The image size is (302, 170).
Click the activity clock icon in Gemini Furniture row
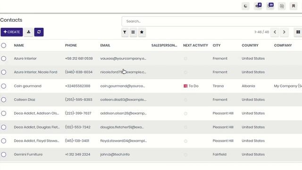pyautogui.click(x=185, y=154)
